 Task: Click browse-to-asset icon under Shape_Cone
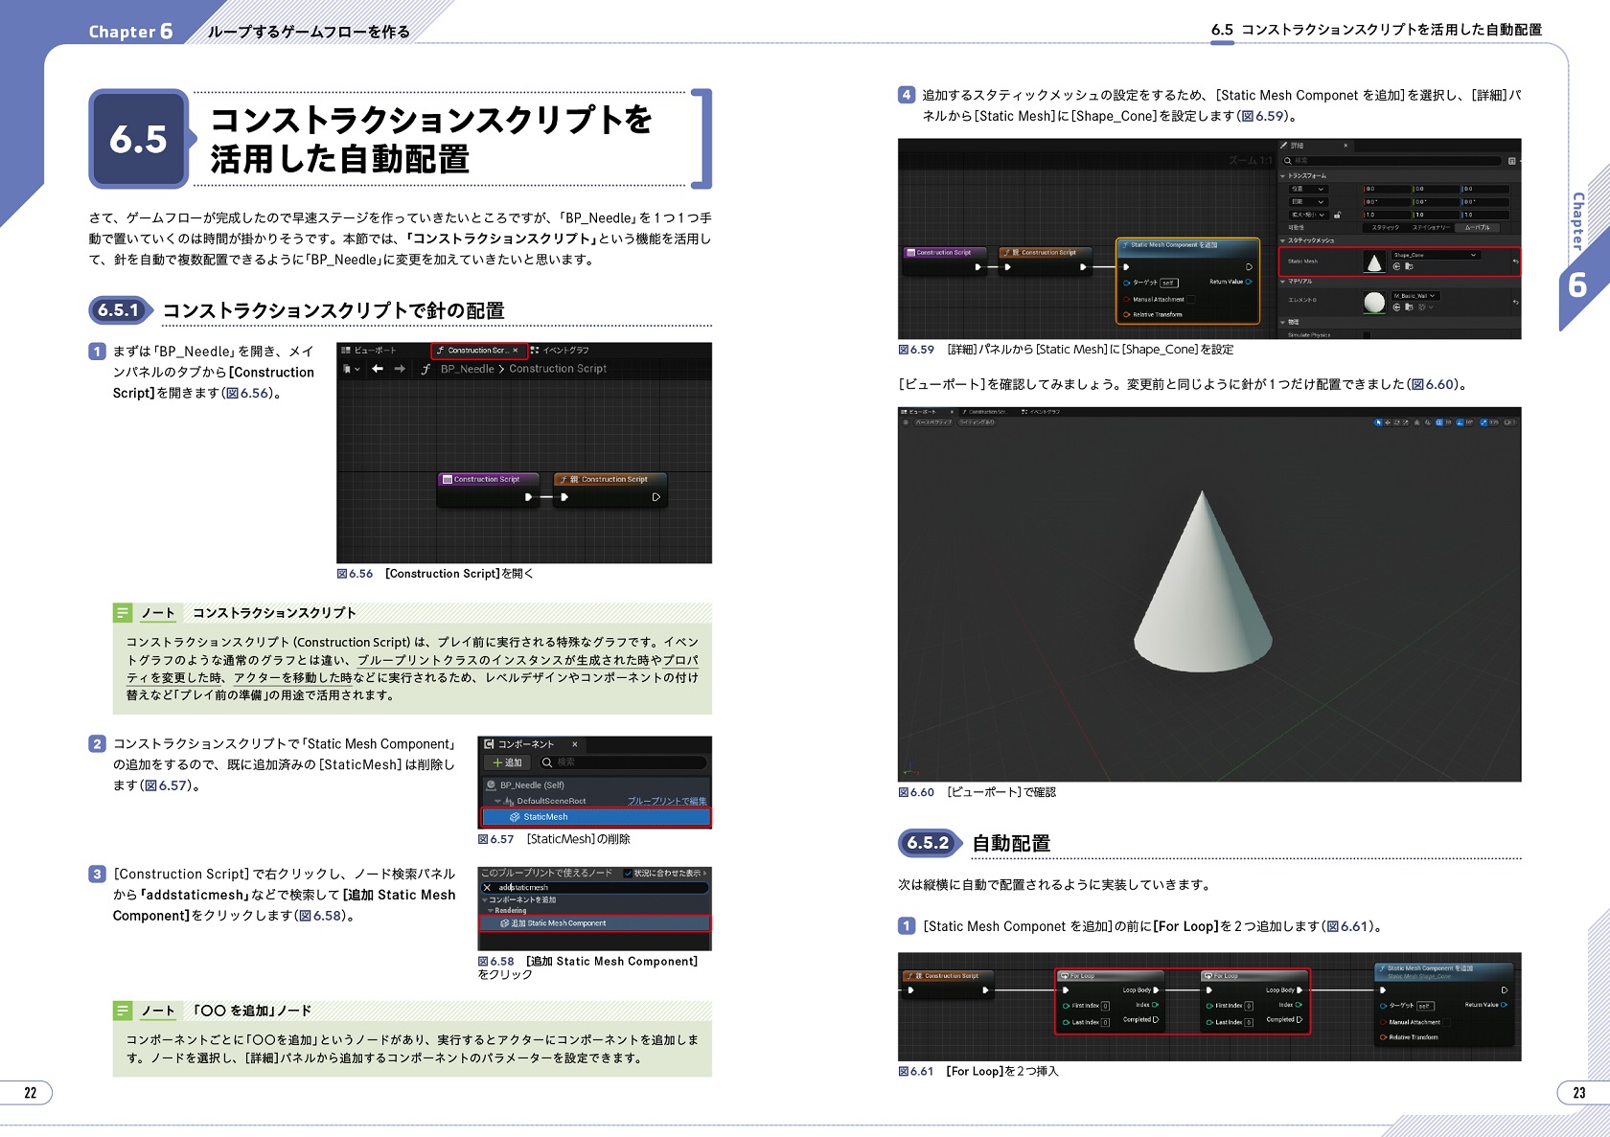[1409, 266]
